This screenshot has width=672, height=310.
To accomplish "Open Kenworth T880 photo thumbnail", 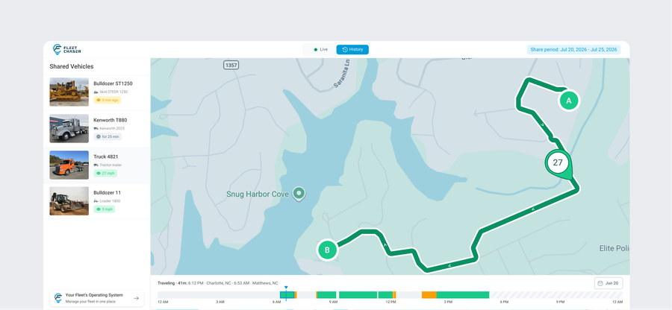I will [x=69, y=128].
